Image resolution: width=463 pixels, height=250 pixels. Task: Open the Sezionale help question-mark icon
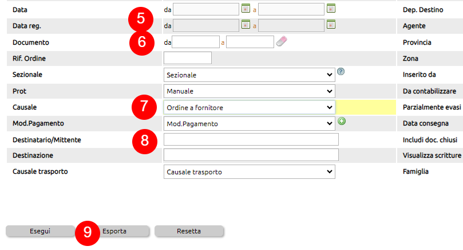click(341, 71)
